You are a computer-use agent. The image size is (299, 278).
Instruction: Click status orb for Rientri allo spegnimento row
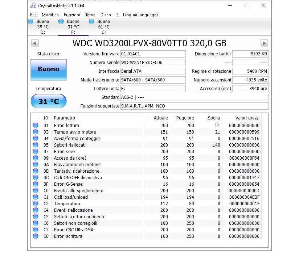coord(36,190)
